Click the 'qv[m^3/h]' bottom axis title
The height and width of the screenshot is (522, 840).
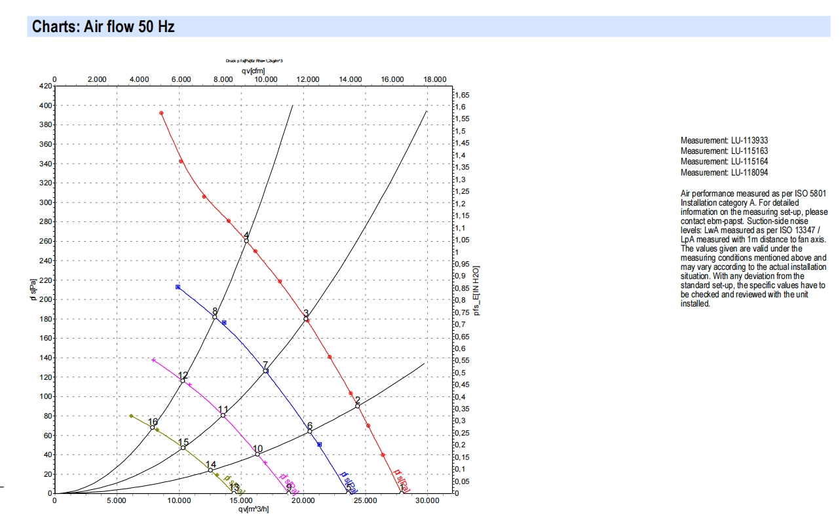254,509
